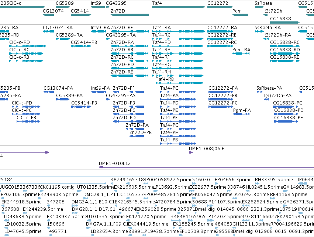Screen dimensions: 314x237
Task: Click EST label EP04656.3prime
Action: (x=233, y=180)
